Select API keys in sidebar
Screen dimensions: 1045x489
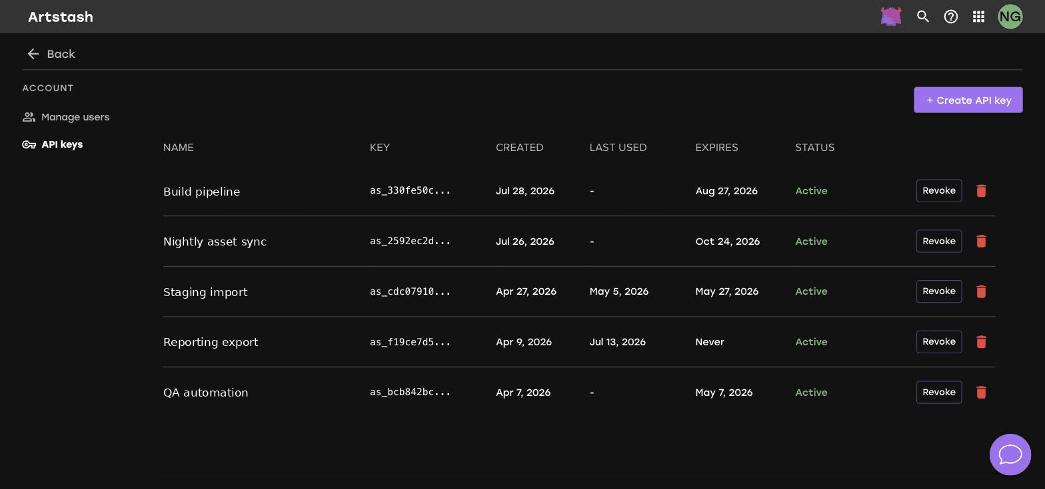tap(62, 144)
